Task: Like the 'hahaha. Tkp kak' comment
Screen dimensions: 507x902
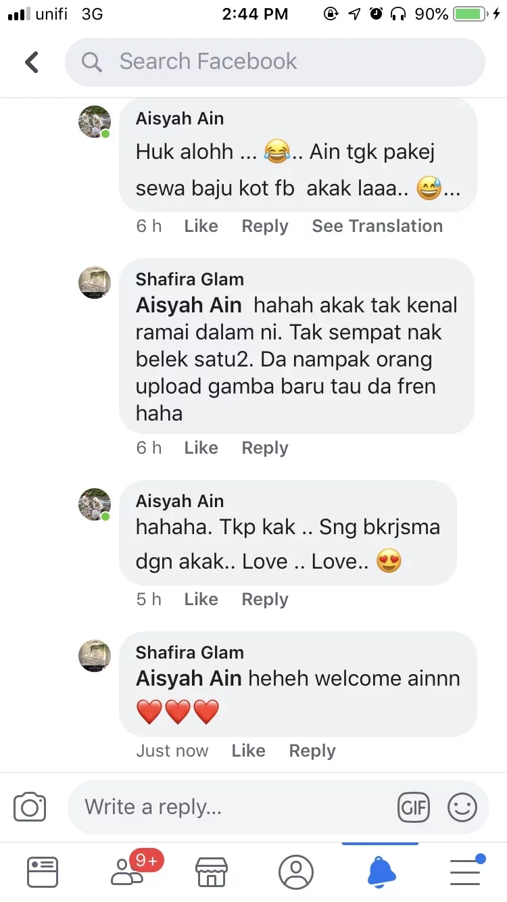Action: pos(201,600)
